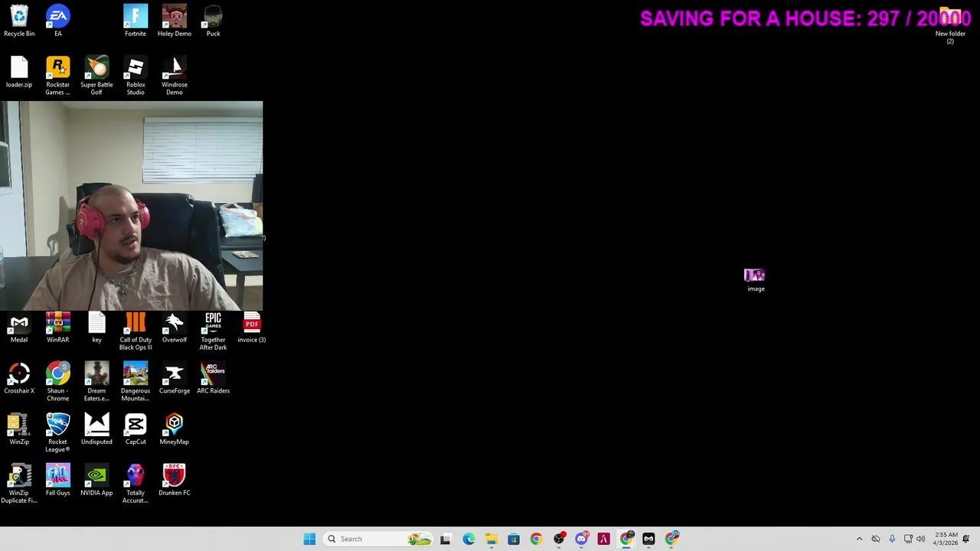This screenshot has height=551, width=980.
Task: Select the Drunken FC shortcut
Action: pos(175,481)
